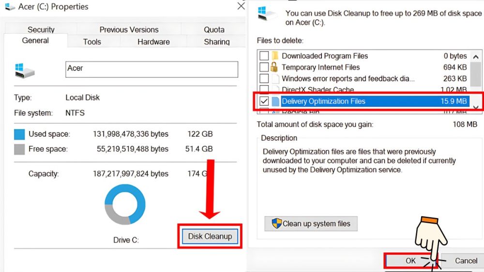Uncheck Delivery Optimization Files checkbox

(x=264, y=101)
